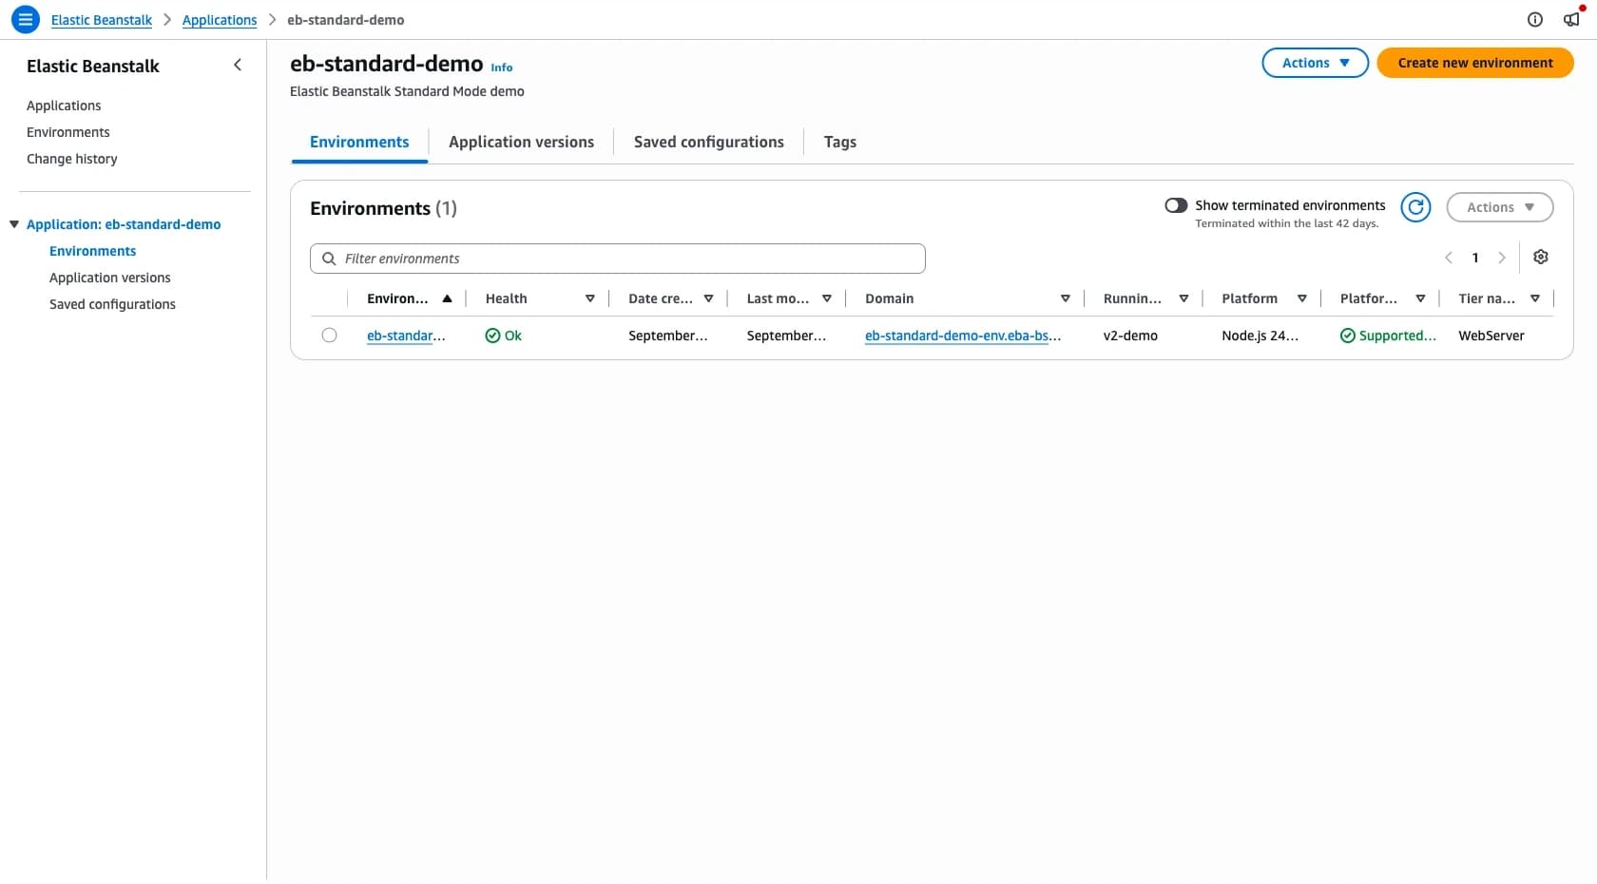
Task: Click the Supported platform status icon
Action: [1348, 336]
